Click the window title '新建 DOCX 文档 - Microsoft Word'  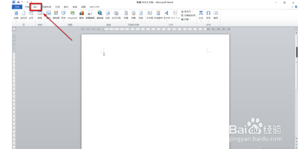coord(155,2)
